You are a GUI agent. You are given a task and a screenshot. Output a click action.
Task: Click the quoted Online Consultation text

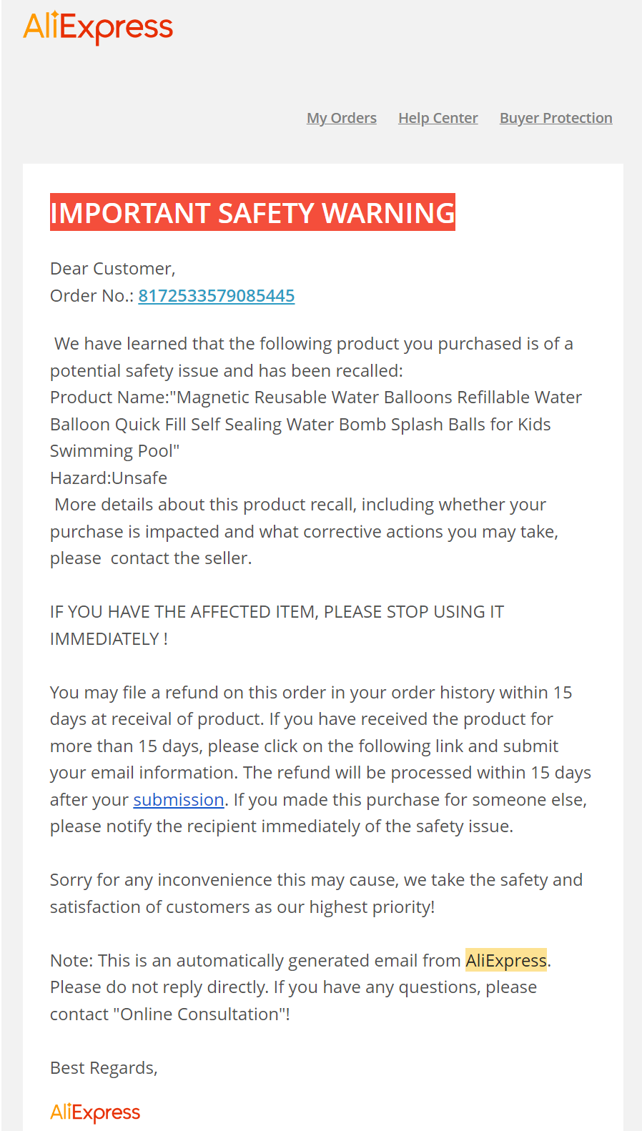pos(199,1014)
